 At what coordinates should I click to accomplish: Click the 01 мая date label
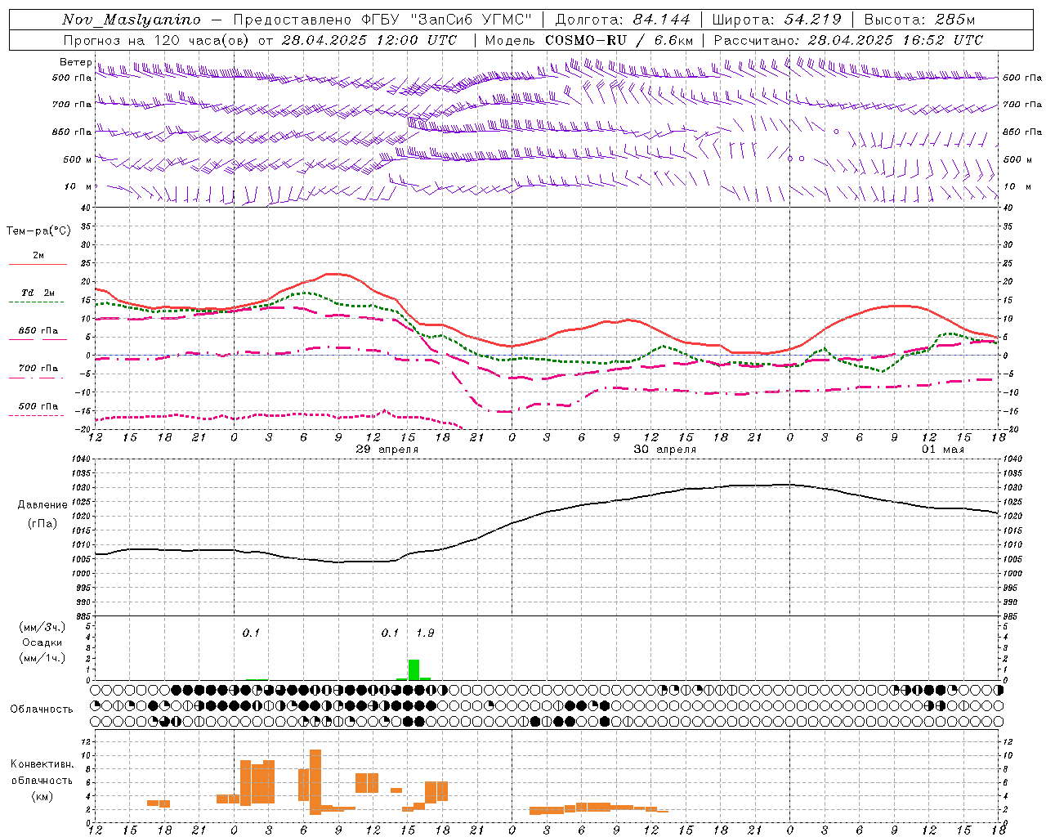pos(943,450)
